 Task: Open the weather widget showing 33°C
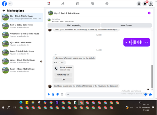coord(129,107)
